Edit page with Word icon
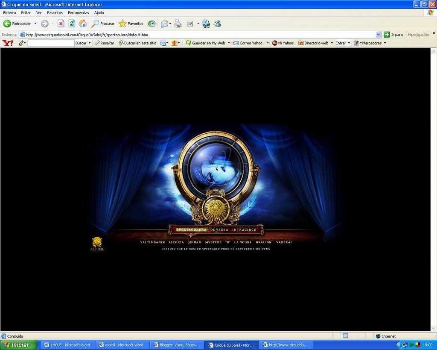The height and width of the screenshot is (350, 437). [190, 24]
